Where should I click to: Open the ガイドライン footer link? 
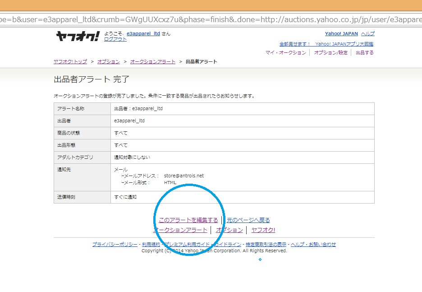228,244
